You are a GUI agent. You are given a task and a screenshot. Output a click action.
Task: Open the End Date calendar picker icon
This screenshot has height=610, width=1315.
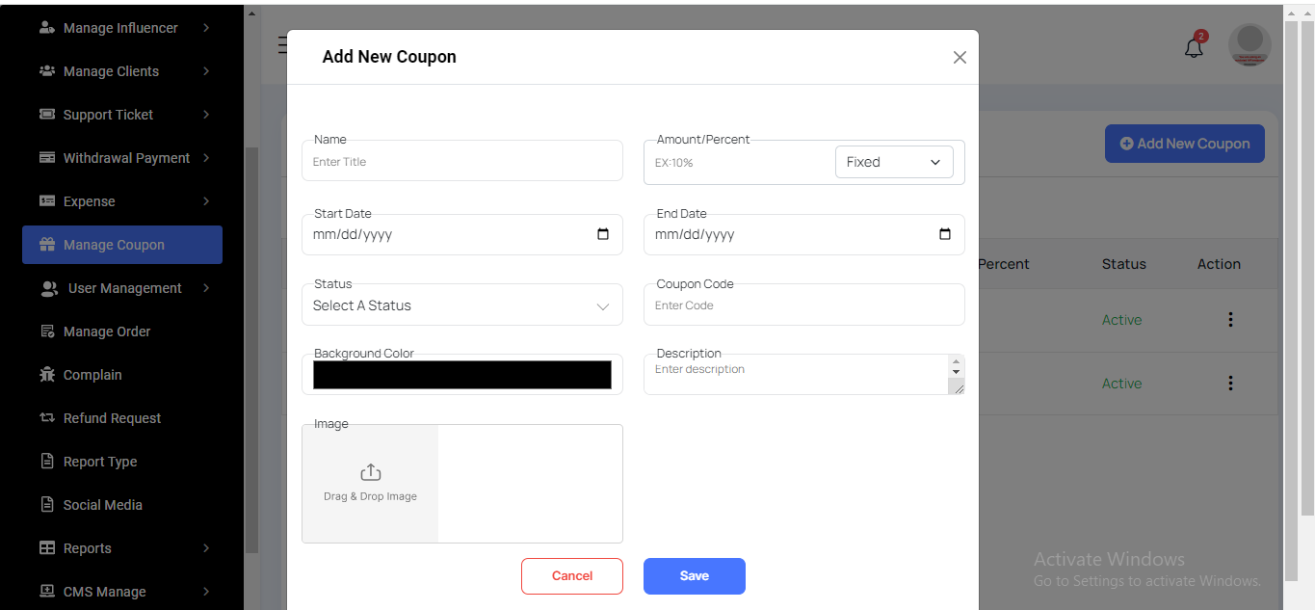944,234
